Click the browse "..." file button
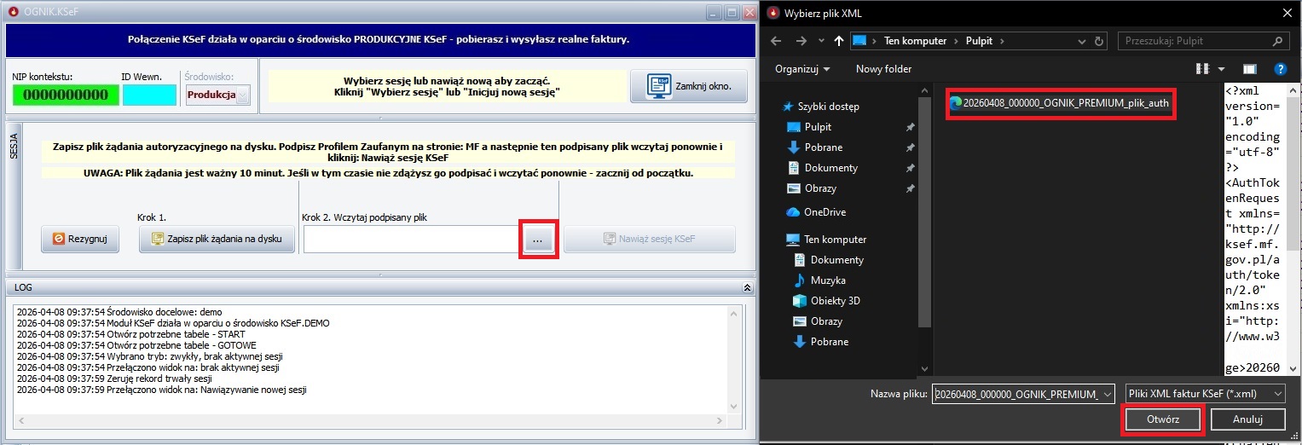 (x=537, y=240)
